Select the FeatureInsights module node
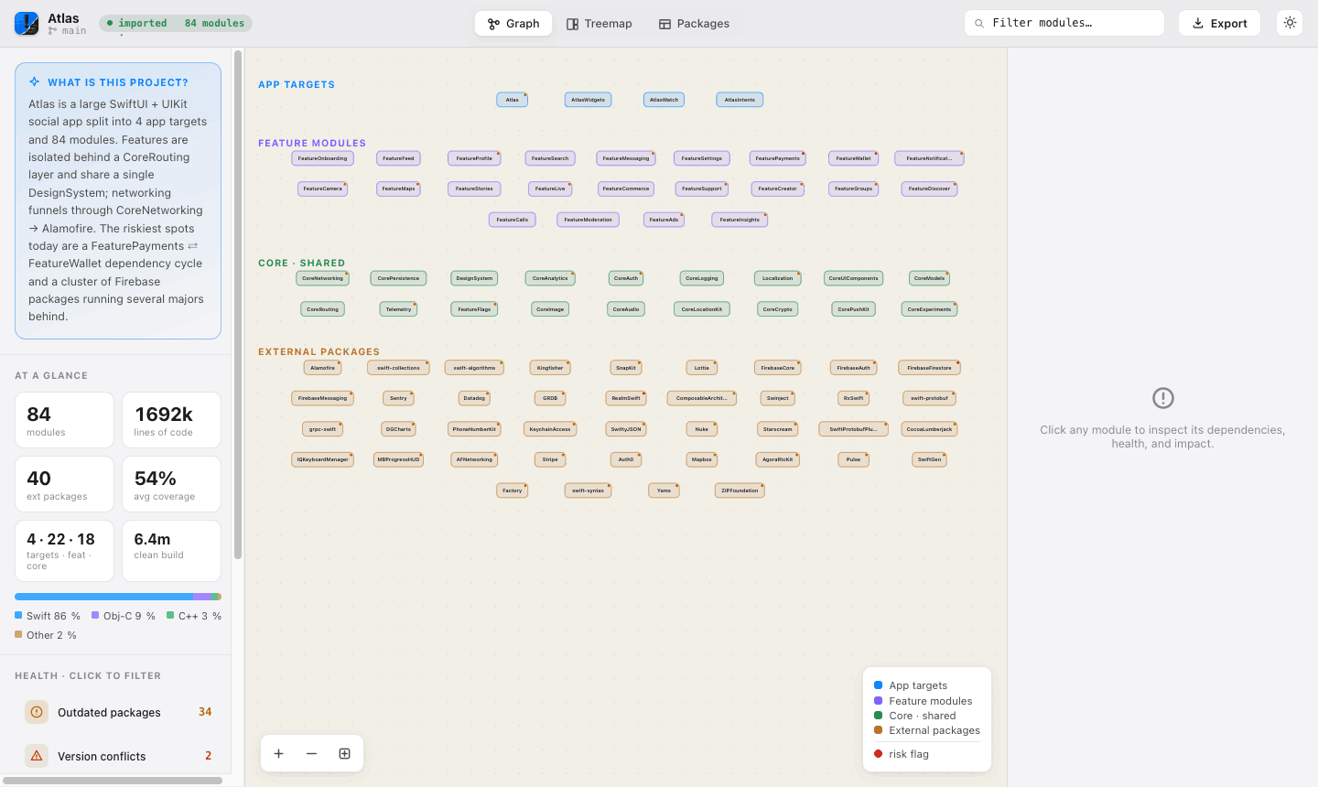This screenshot has height=787, width=1318. coord(740,220)
